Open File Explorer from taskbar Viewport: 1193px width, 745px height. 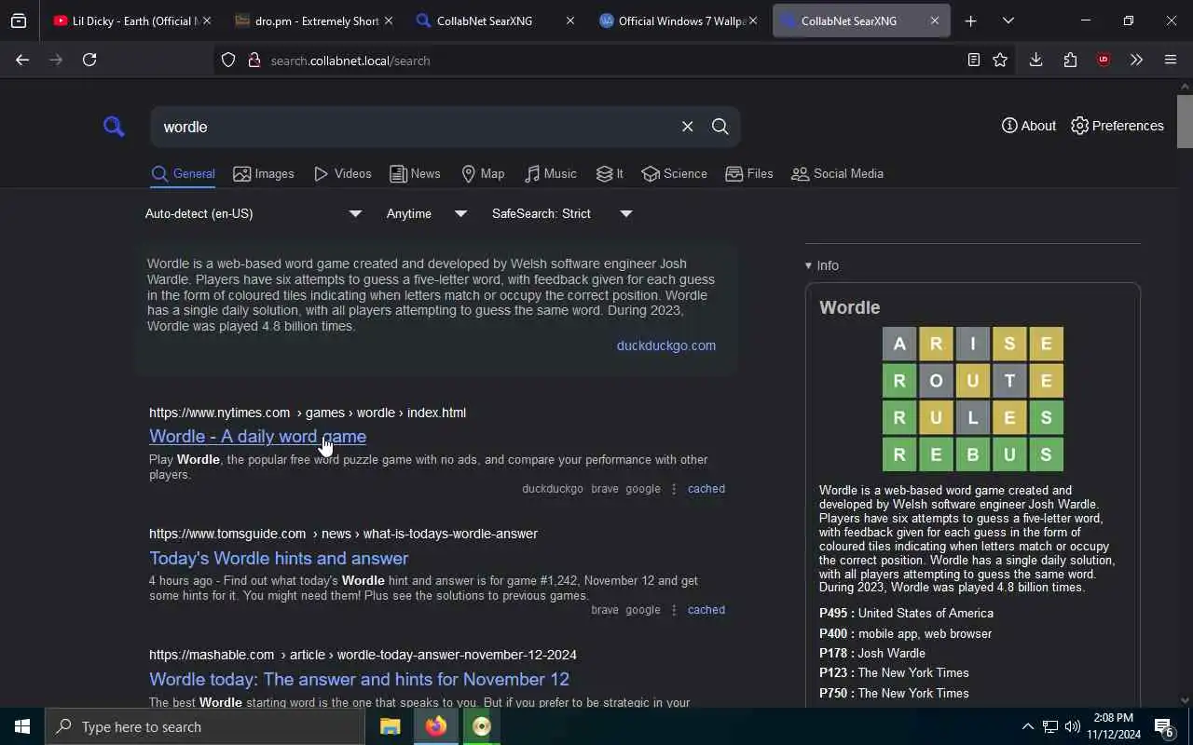coord(391,726)
